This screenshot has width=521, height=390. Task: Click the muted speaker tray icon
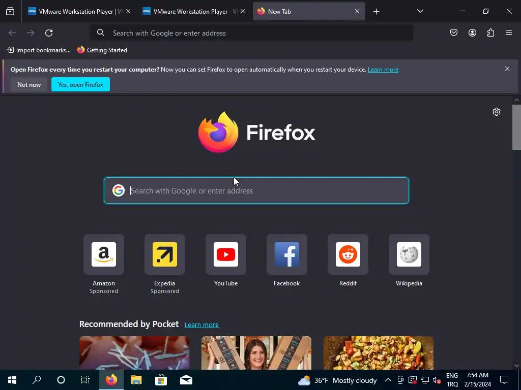click(x=437, y=380)
